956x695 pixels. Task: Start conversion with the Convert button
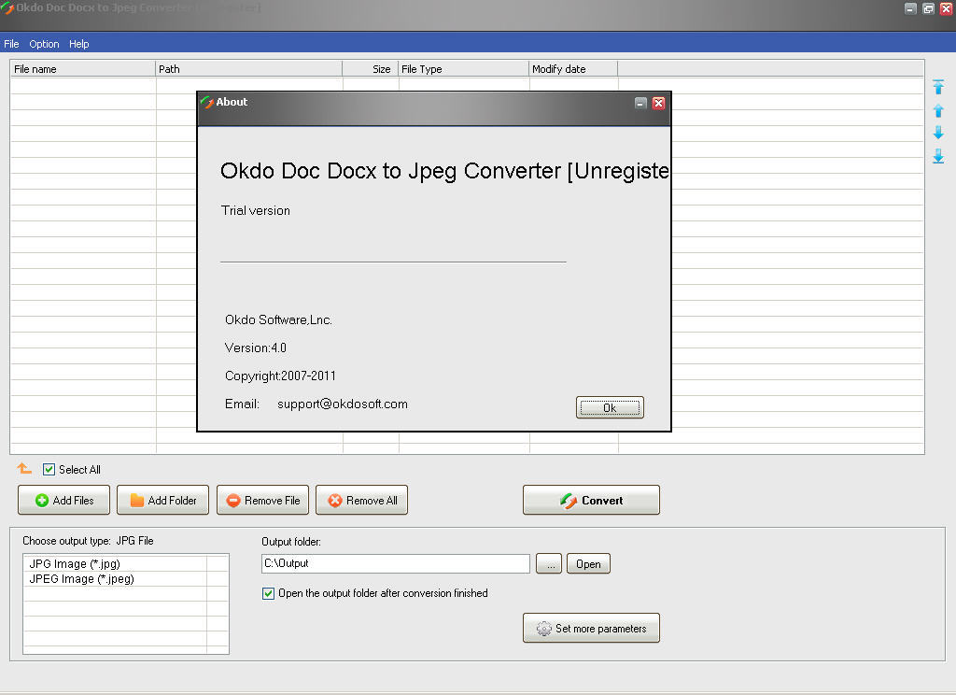591,501
